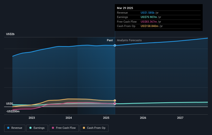This screenshot has width=212, height=135.
Task: Click the Free Cash Flow value US$83.367m
Action: [149, 22]
